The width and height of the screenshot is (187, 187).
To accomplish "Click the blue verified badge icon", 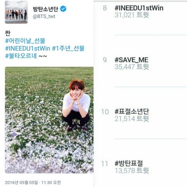I will (63, 9).
